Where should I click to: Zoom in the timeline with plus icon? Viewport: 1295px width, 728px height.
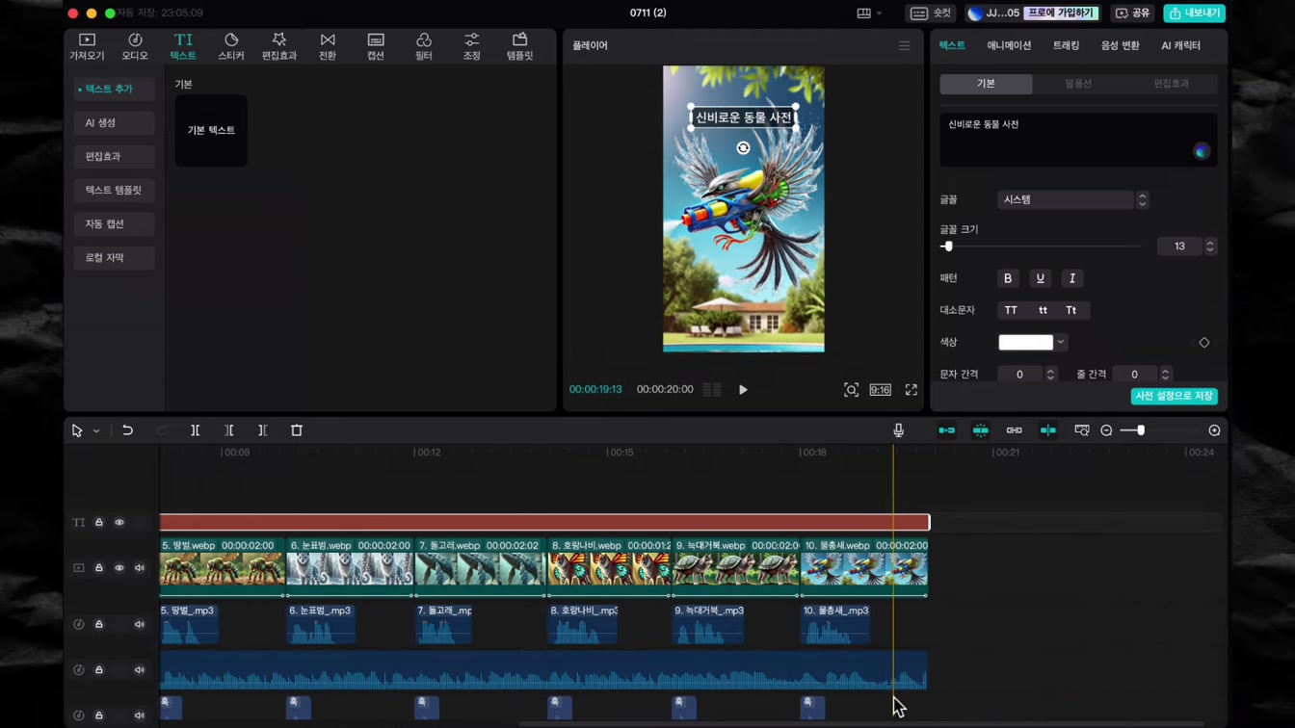pos(1214,430)
